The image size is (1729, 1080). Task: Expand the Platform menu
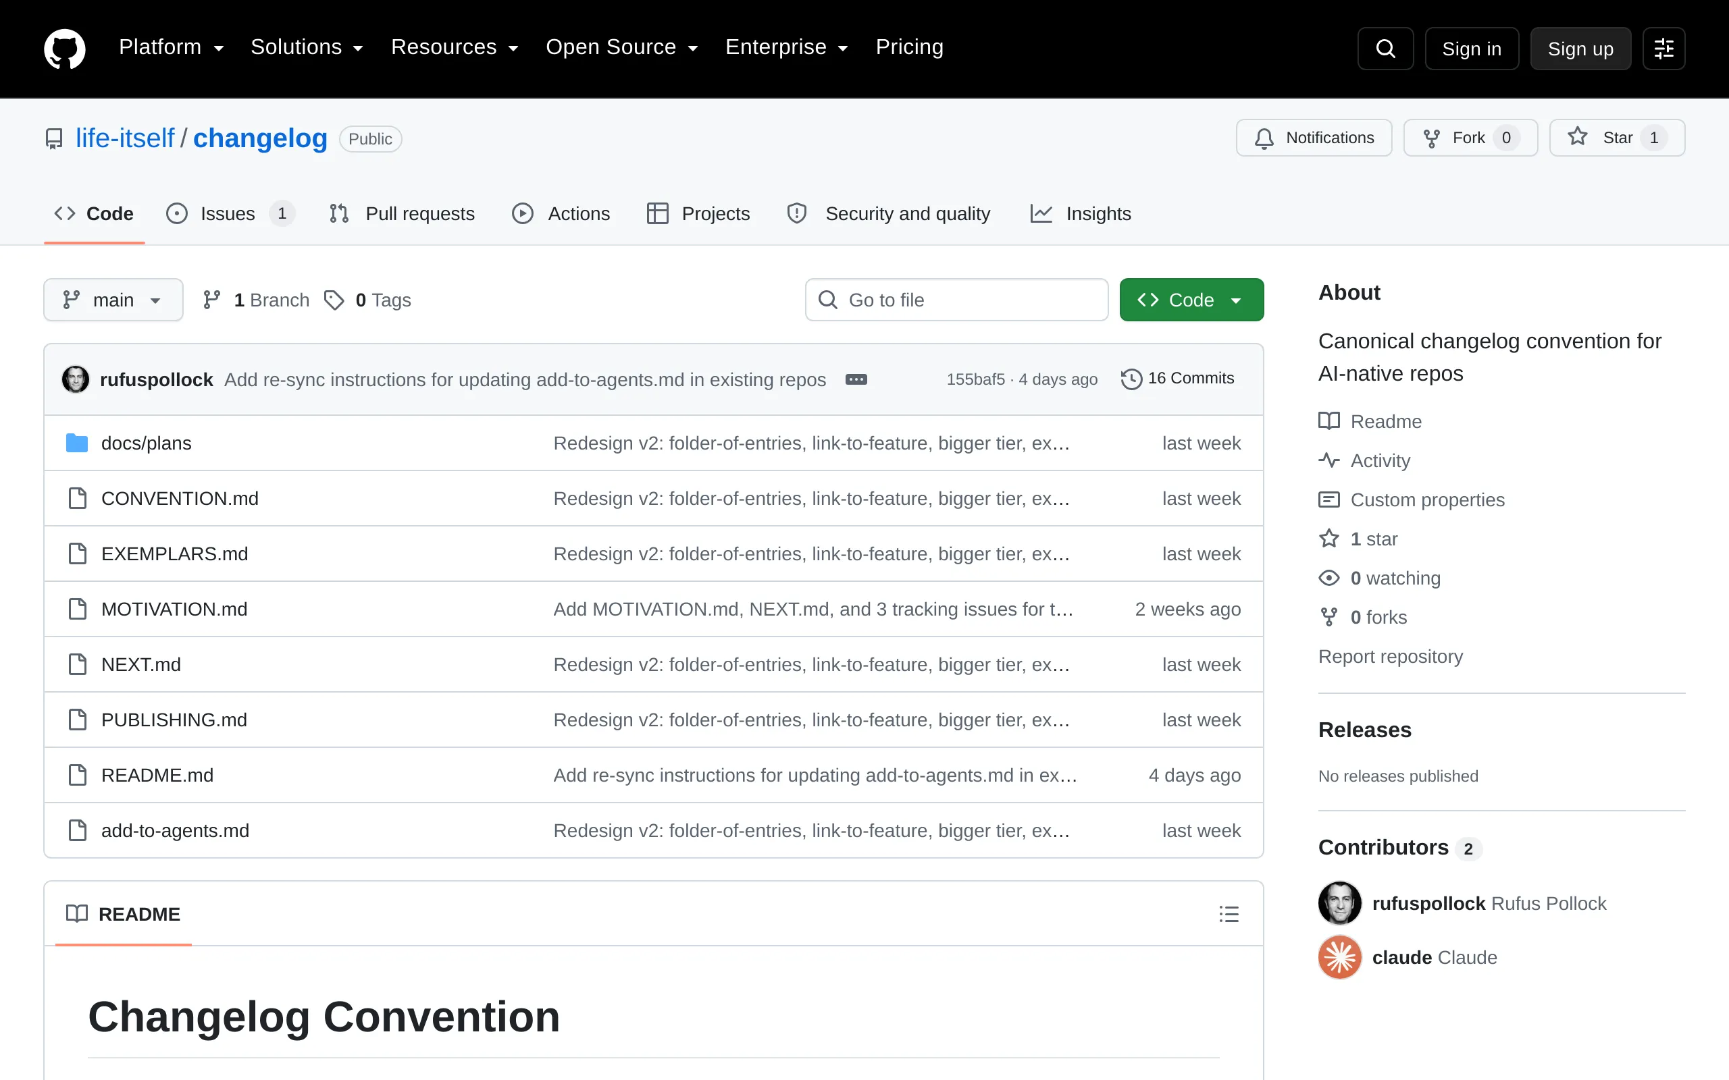pyautogui.click(x=172, y=47)
